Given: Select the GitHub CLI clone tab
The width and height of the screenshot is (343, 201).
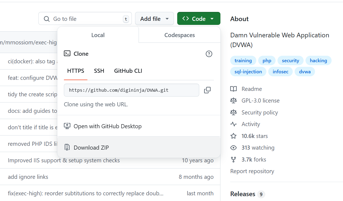Looking at the screenshot, I should (x=128, y=71).
